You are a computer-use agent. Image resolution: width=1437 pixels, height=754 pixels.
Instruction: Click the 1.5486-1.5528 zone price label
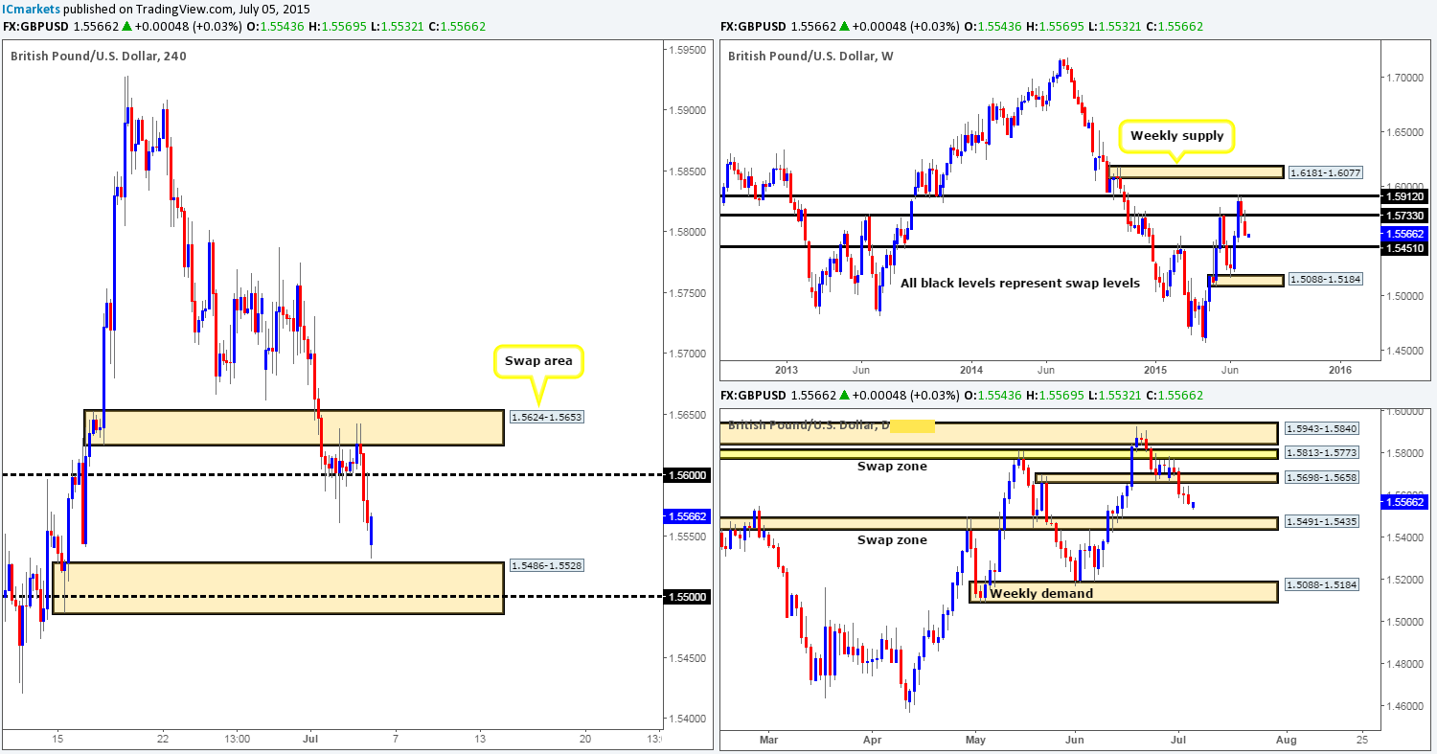click(x=546, y=565)
